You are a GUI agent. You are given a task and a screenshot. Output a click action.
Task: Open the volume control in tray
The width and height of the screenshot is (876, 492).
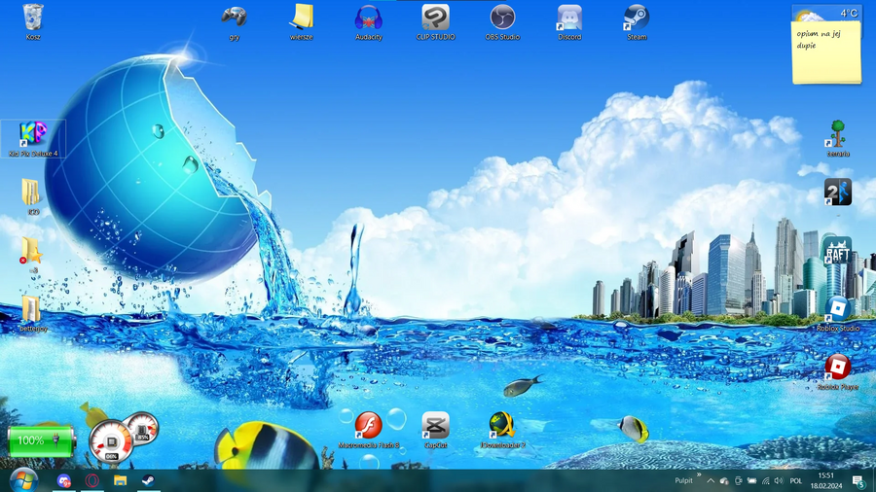779,480
